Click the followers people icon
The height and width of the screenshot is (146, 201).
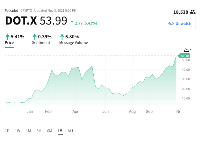pos(193,12)
